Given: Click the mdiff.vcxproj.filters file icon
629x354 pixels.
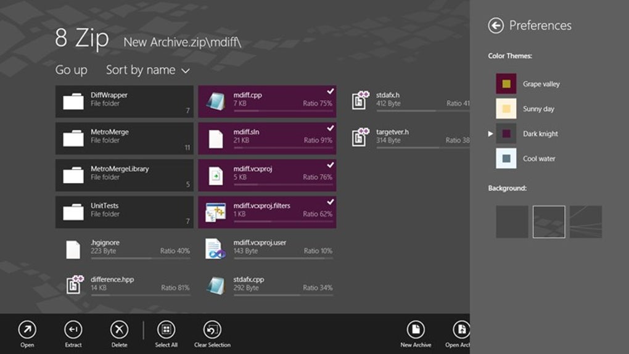Looking at the screenshot, I should point(215,212).
